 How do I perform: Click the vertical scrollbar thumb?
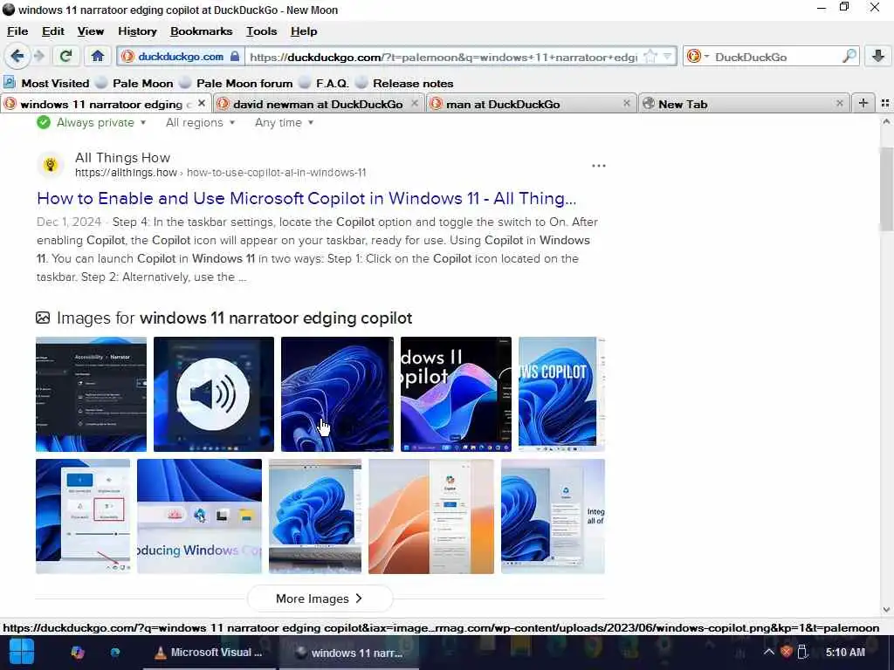coord(886,188)
